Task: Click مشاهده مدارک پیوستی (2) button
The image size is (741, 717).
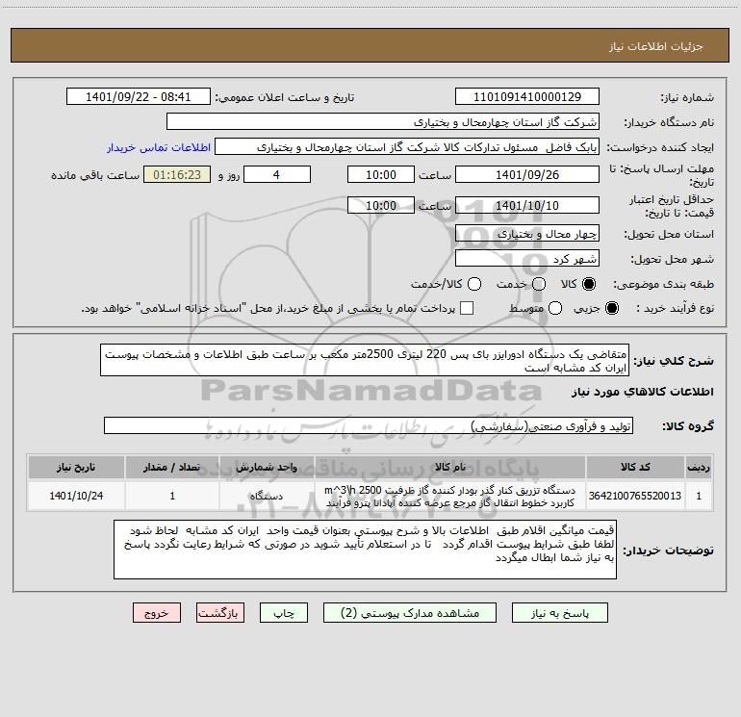Action: (410, 613)
